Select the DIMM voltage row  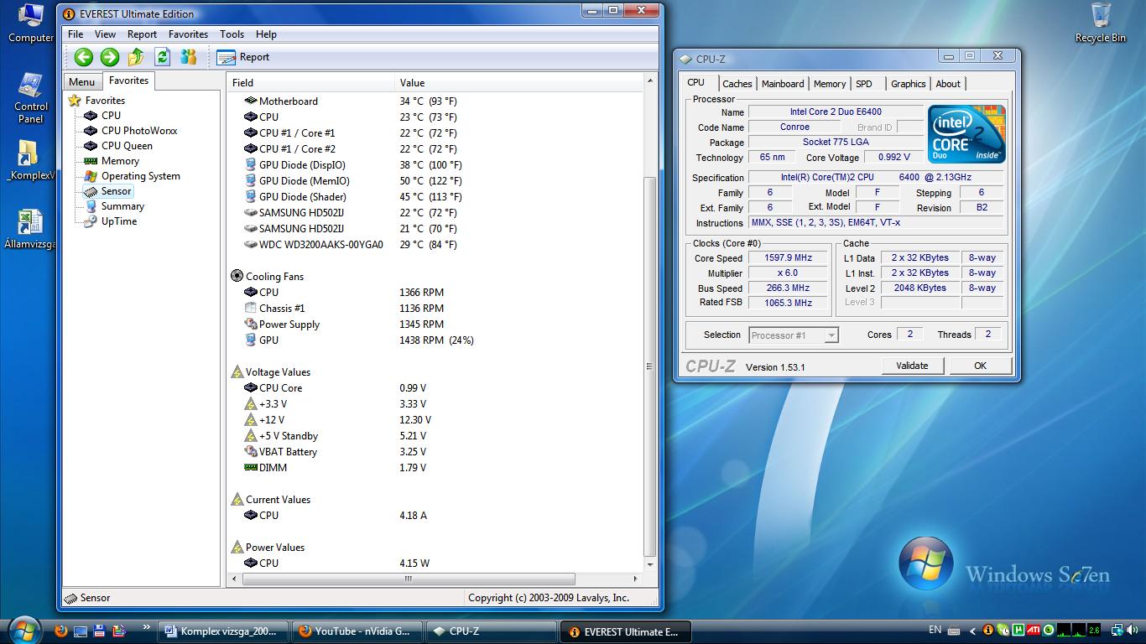coord(435,467)
